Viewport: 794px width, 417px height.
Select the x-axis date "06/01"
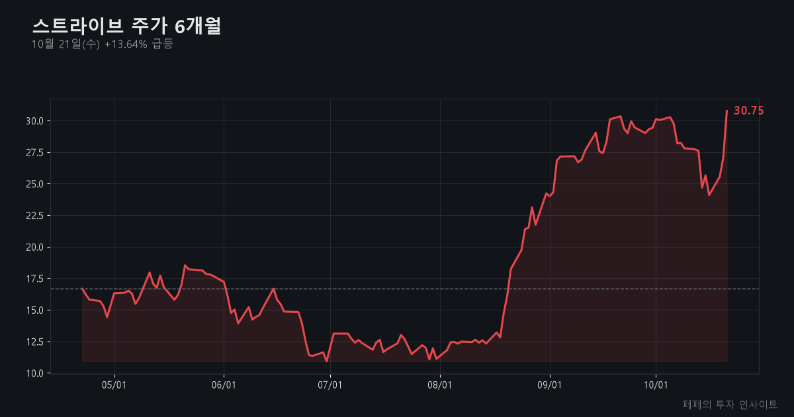[224, 385]
